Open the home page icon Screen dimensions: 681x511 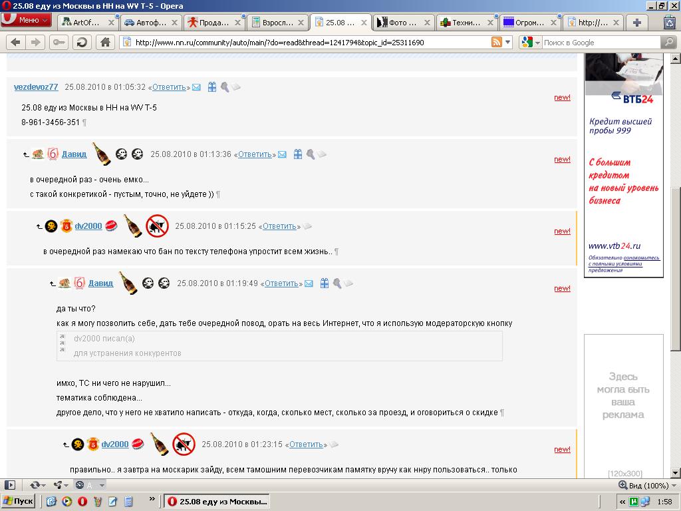click(x=105, y=42)
